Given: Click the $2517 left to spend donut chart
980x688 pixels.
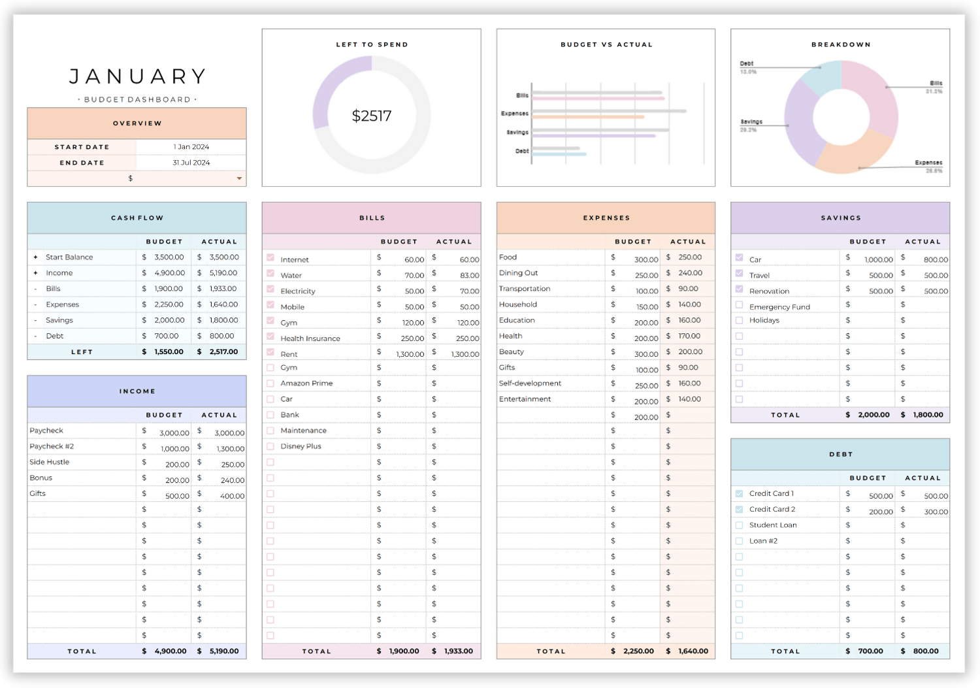Looking at the screenshot, I should 372,115.
